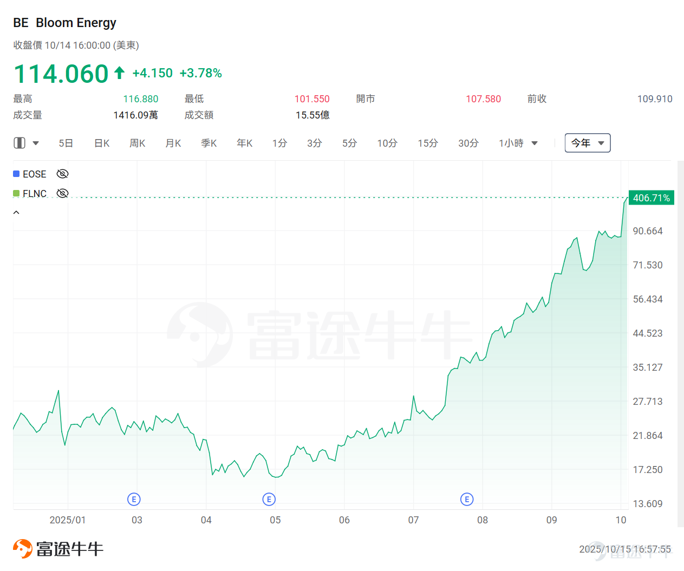This screenshot has height=571, width=684.
Task: Switch to the 5日 chart tab
Action: point(66,143)
